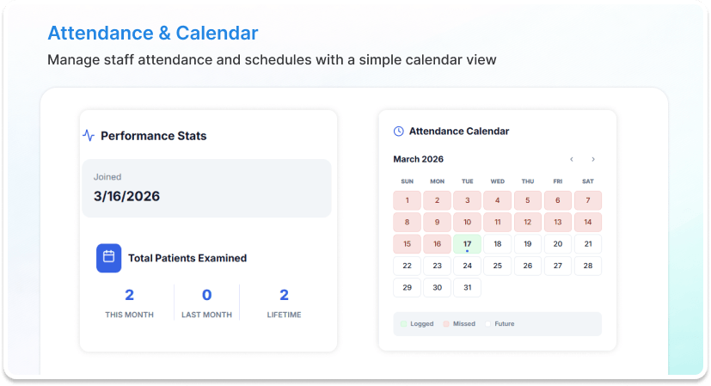
Task: Select March 1 missed day
Action: click(408, 200)
